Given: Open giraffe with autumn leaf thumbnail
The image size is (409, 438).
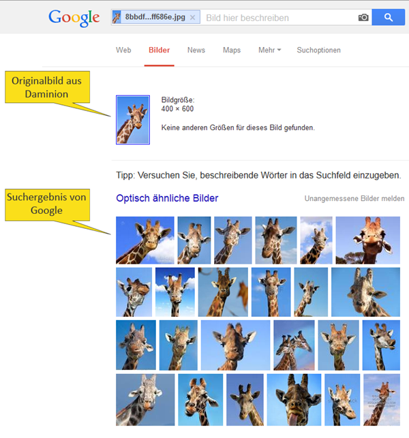Looking at the screenshot, I should [x=223, y=292].
